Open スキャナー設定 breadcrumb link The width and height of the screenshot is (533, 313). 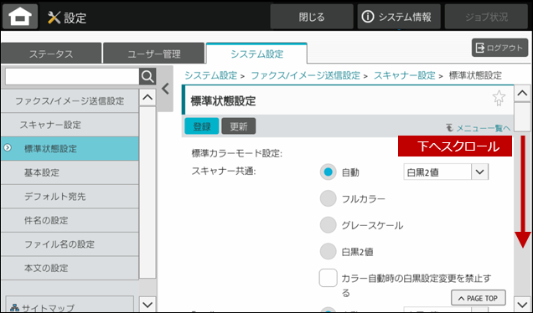pos(405,75)
